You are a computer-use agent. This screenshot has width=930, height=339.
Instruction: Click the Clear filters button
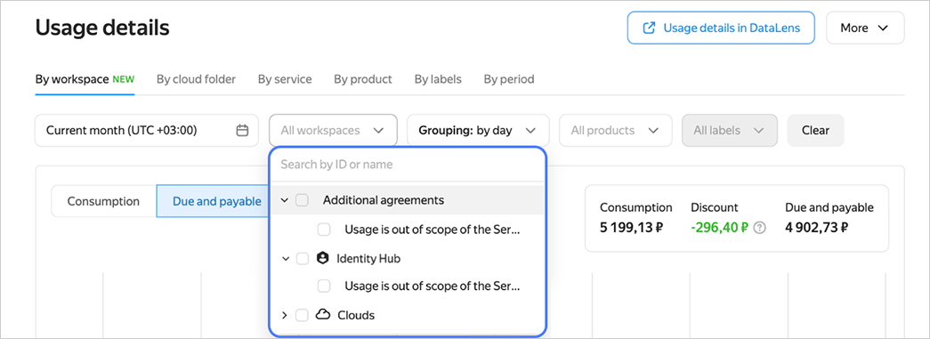[x=815, y=131]
